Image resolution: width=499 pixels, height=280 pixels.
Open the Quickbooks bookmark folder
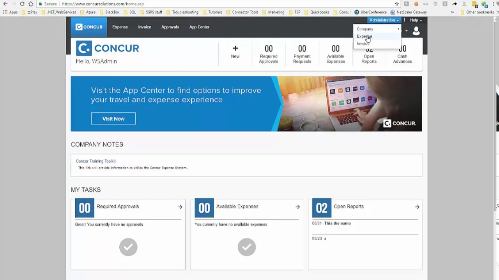tap(316, 12)
